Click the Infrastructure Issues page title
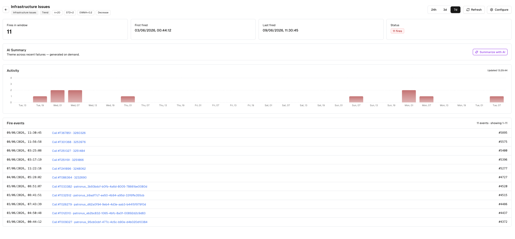Image resolution: width=515 pixels, height=239 pixels. point(30,7)
